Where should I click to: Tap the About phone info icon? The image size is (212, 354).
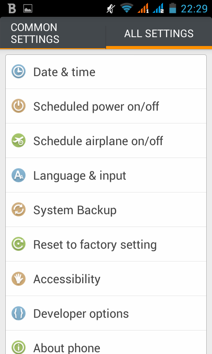pos(19,347)
